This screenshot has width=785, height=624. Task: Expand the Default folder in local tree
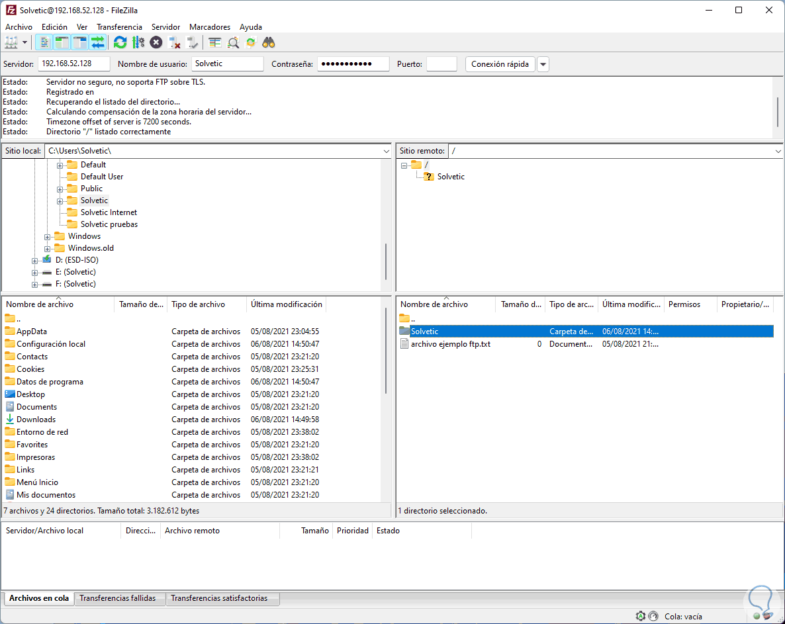point(60,165)
